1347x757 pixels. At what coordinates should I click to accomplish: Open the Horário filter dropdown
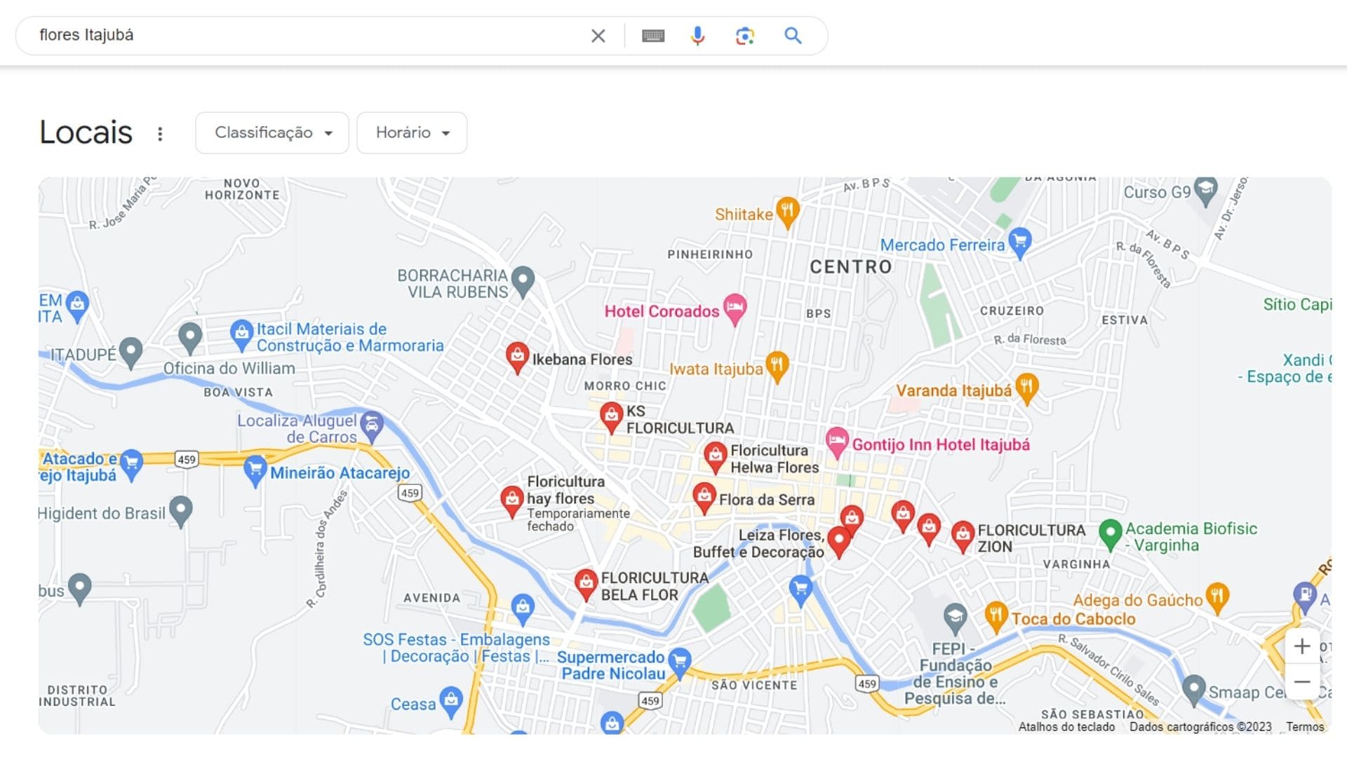click(x=411, y=132)
